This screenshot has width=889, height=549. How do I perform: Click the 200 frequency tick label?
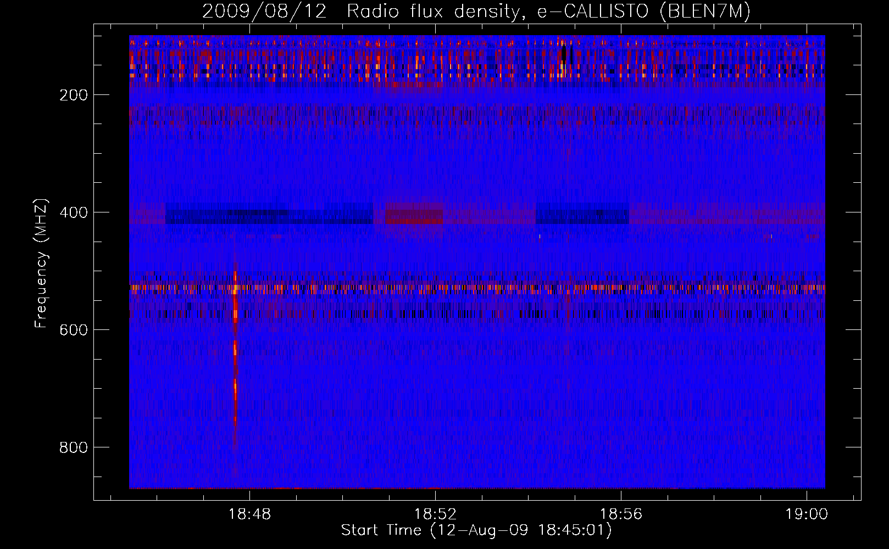tap(74, 95)
